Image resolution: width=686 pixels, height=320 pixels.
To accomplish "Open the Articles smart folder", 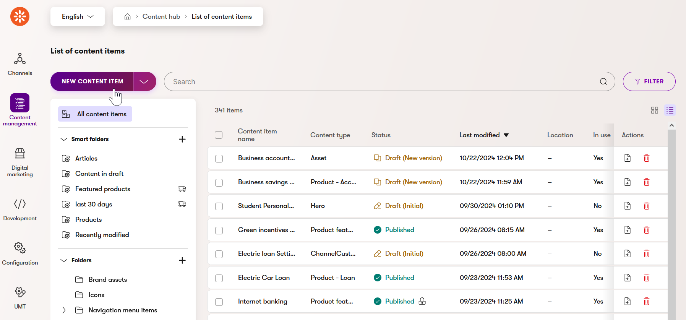I will (x=86, y=158).
